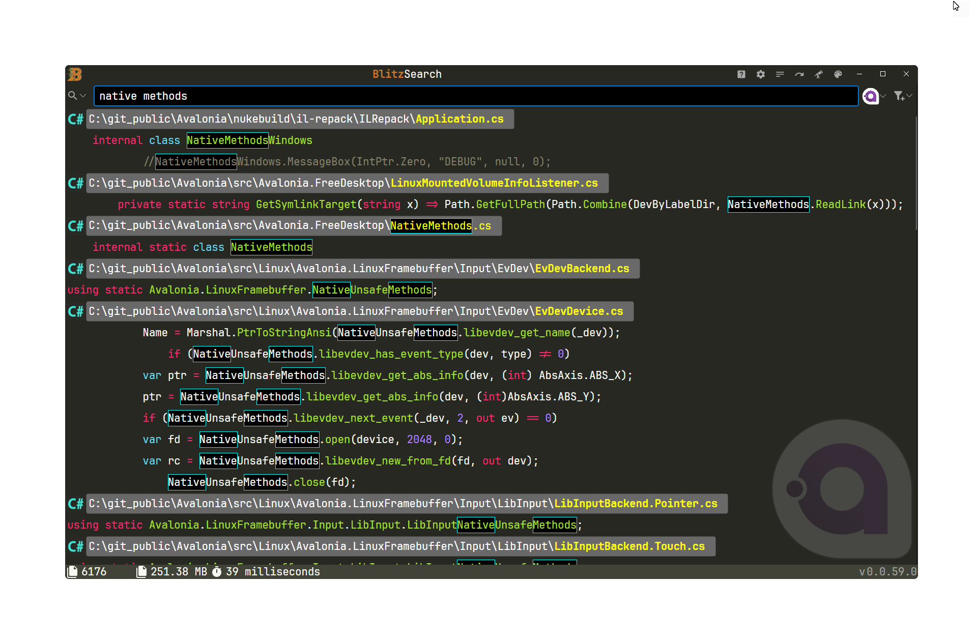This screenshot has height=640, width=977.
Task: Click the stopwatch icon in status bar
Action: 217,572
